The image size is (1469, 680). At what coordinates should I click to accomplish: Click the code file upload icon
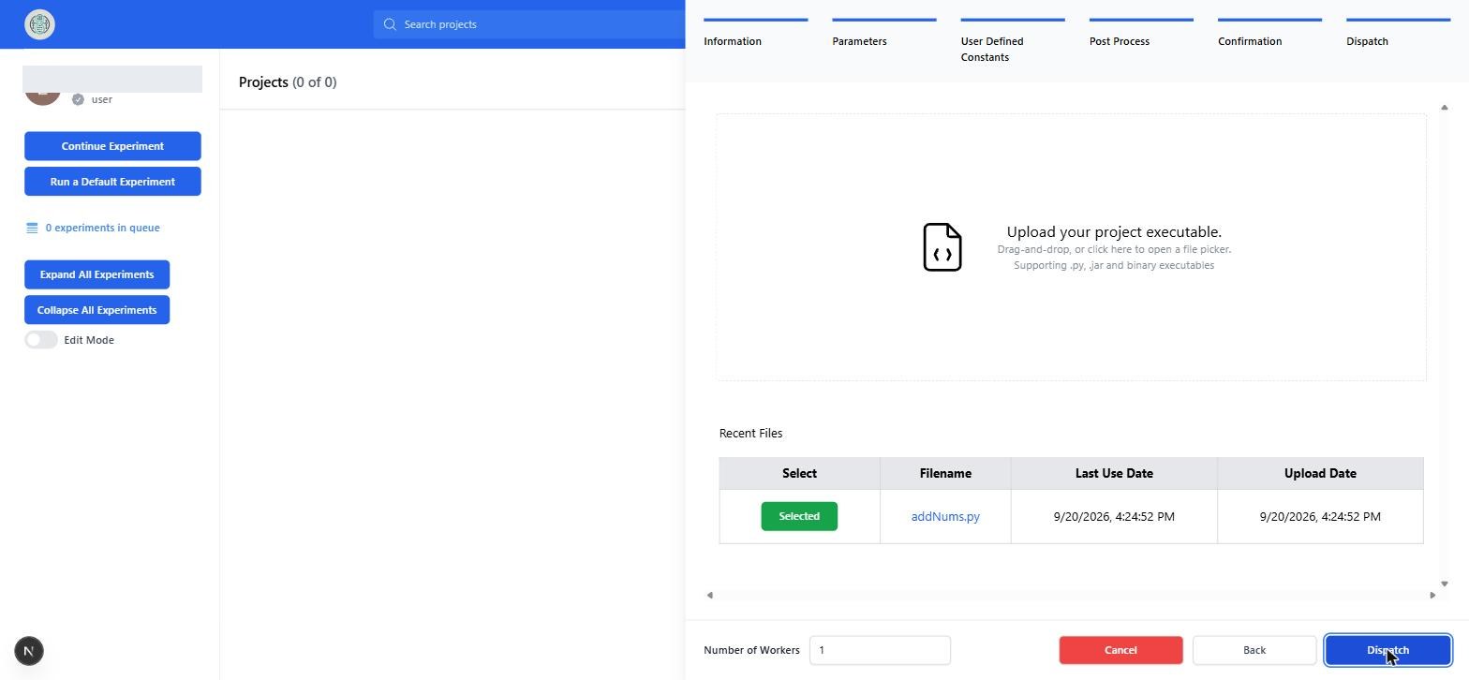942,247
